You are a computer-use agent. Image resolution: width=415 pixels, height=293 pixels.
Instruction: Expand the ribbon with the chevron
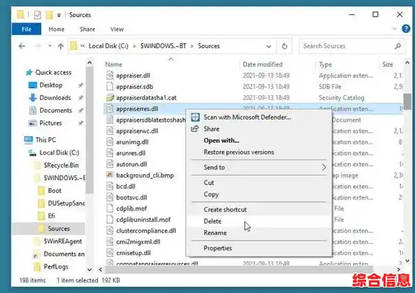[x=394, y=29]
